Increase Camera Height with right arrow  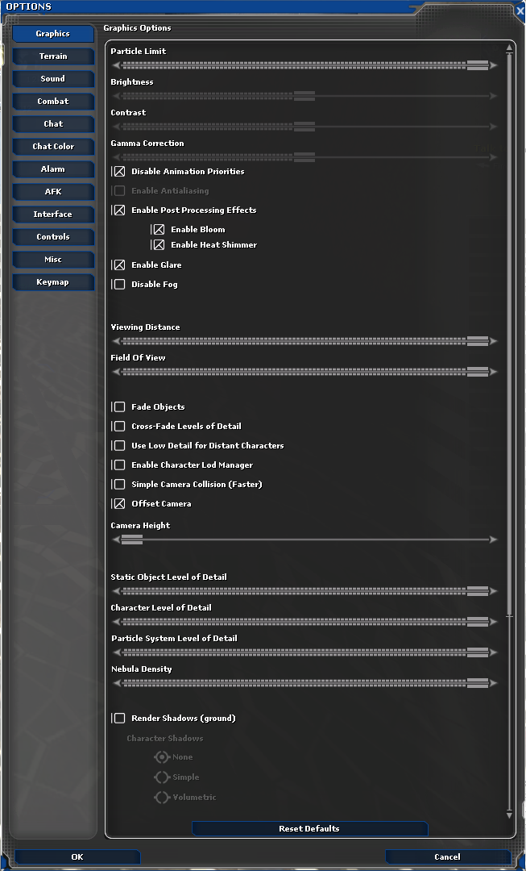point(493,540)
